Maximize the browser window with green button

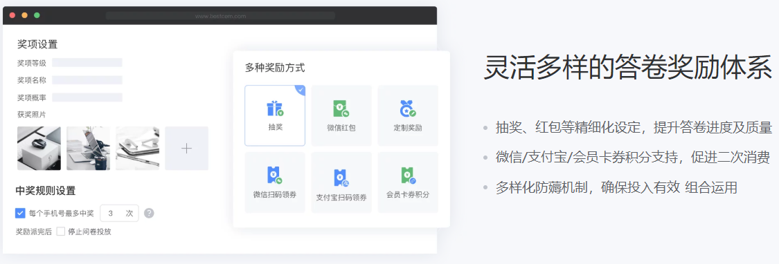pyautogui.click(x=37, y=15)
